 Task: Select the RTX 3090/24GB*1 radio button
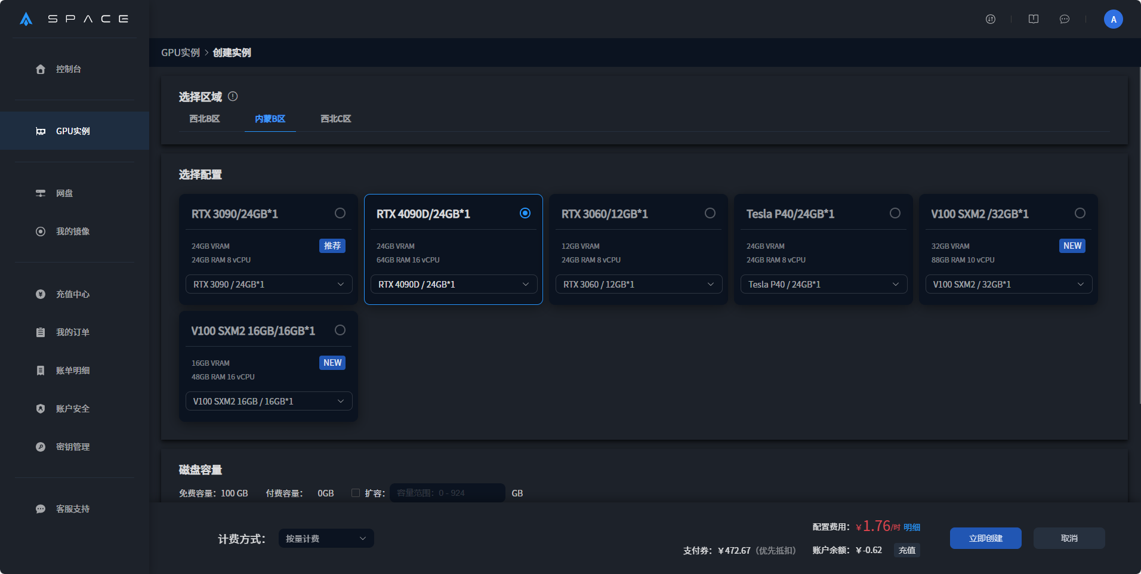pyautogui.click(x=340, y=213)
